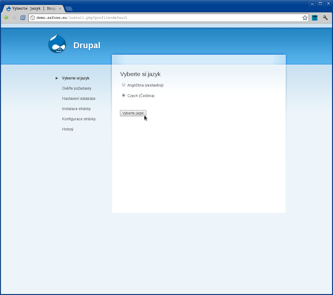Select the Angličtina (vestavěný) radio option
Viewport: 333px width, 295px height.
pos(124,85)
